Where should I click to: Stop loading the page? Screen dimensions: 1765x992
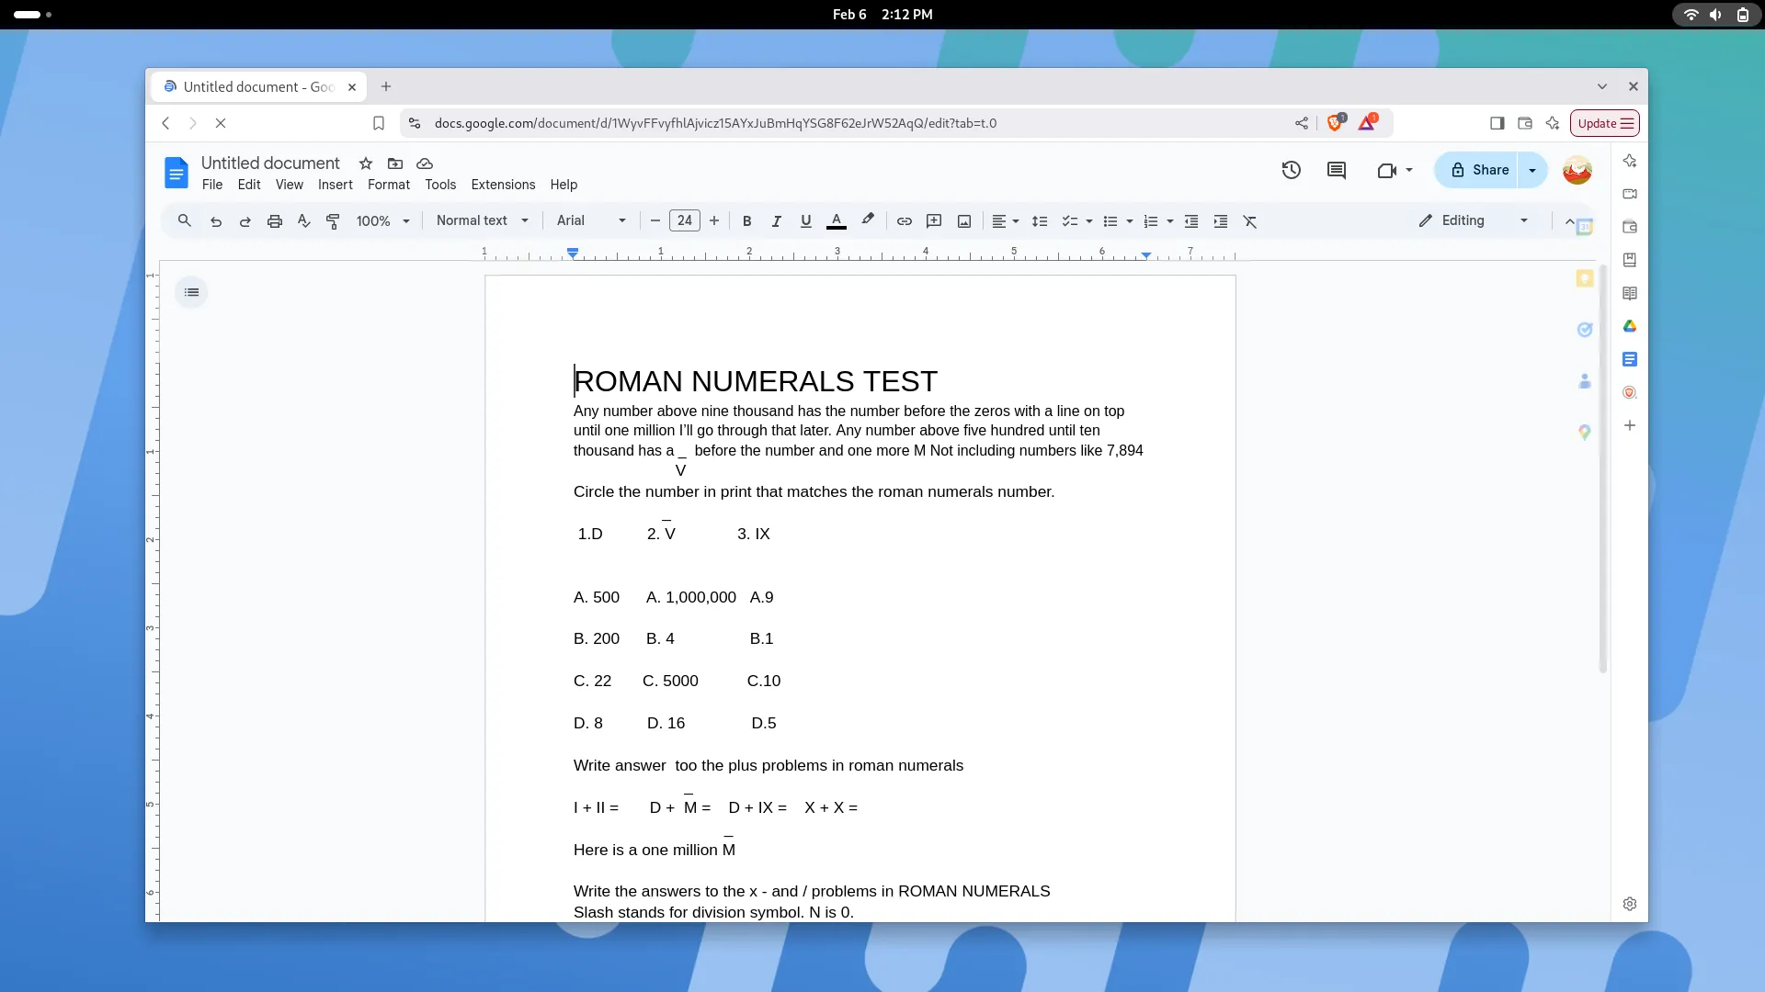point(221,123)
